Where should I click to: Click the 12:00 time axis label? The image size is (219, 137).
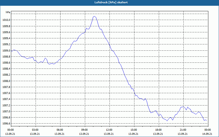[109, 130]
